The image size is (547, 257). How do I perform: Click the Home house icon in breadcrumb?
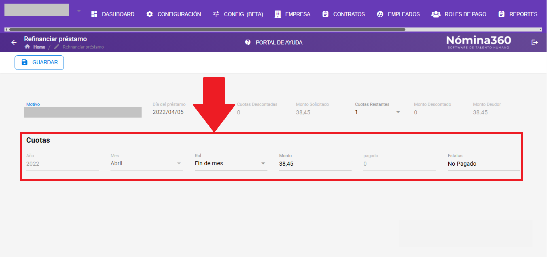click(28, 47)
